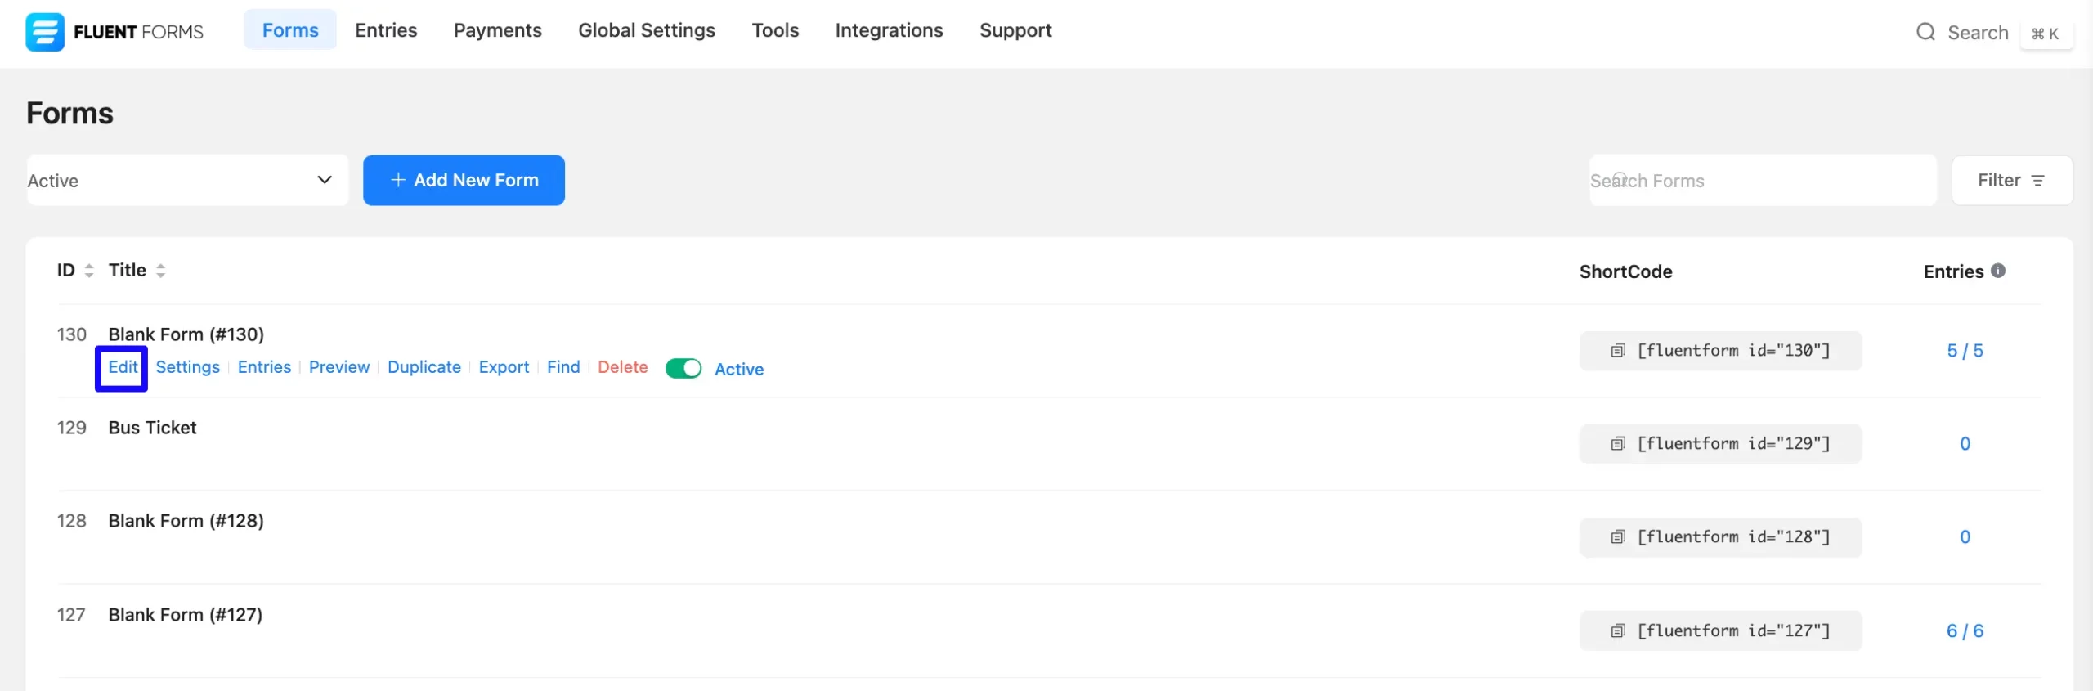The image size is (2093, 691).
Task: Open the Forms tab
Action: pyautogui.click(x=290, y=30)
